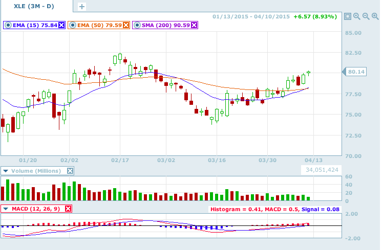Click the +6.57 (8.93%) change text
This screenshot has width=383, height=250.
point(315,16)
